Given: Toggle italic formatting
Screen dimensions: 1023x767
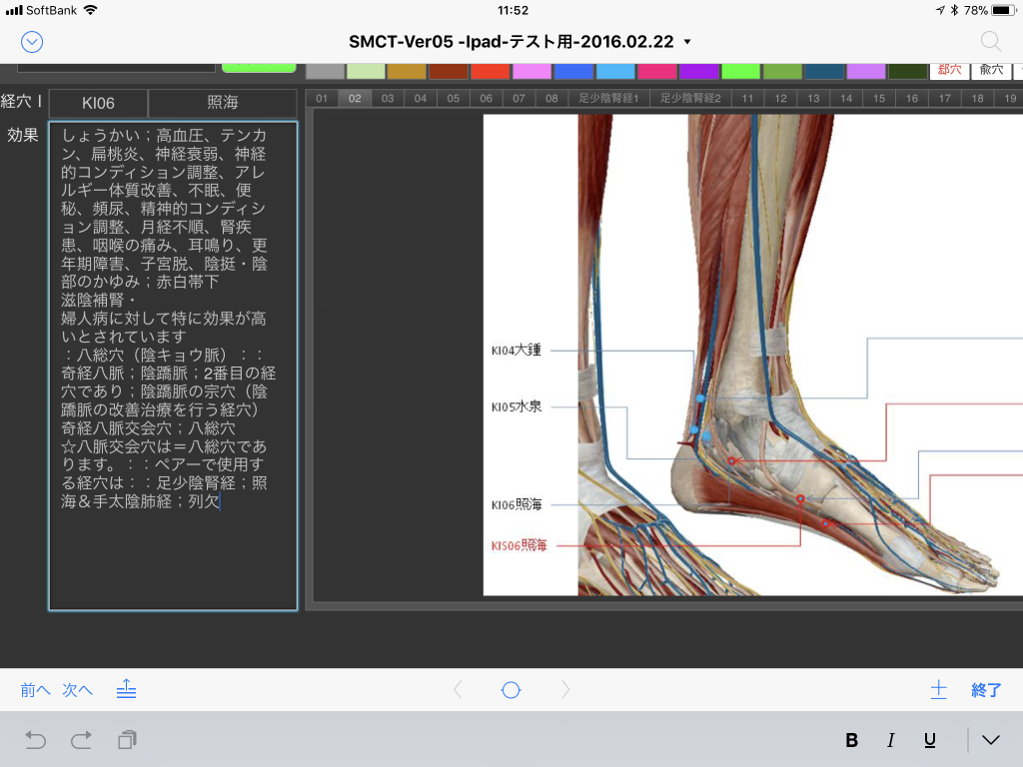Looking at the screenshot, I should tap(890, 740).
